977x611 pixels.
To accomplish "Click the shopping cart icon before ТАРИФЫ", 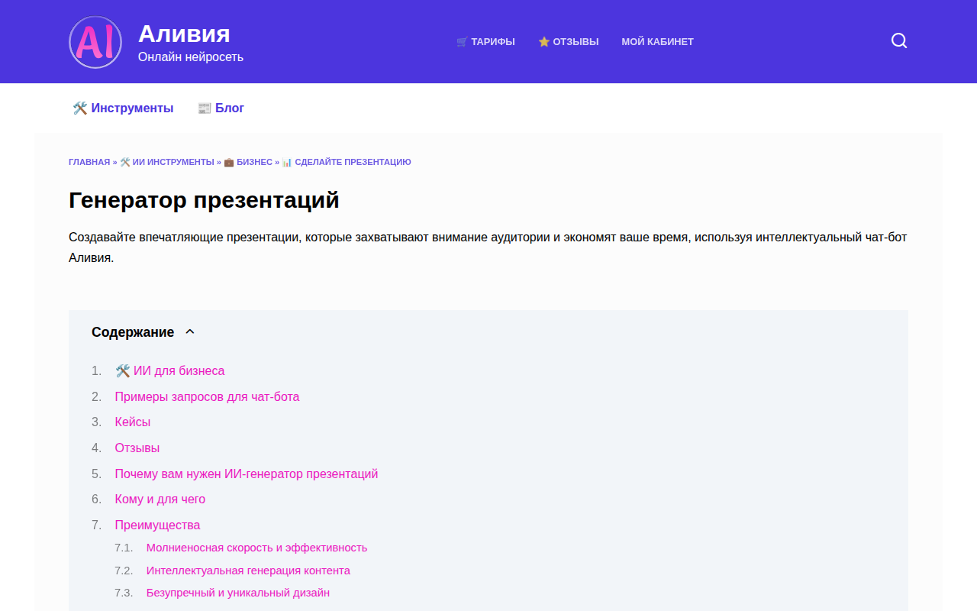I will click(461, 41).
